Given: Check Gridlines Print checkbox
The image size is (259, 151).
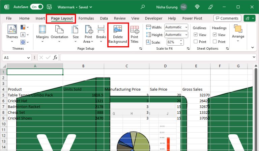Looking at the screenshot, I should point(196,42).
